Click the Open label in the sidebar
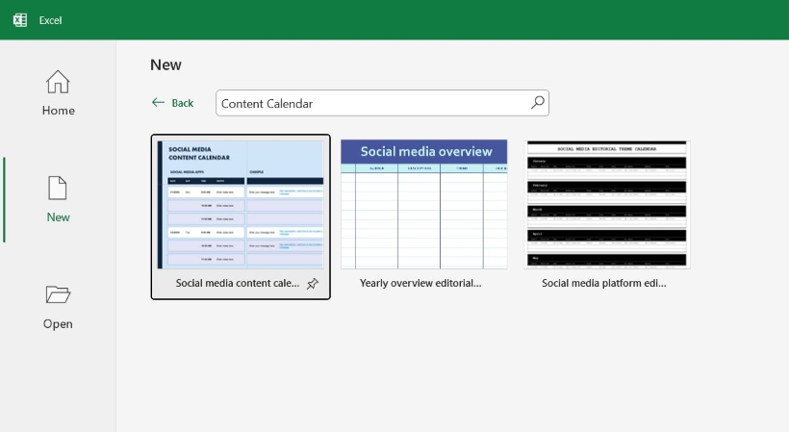 tap(58, 324)
